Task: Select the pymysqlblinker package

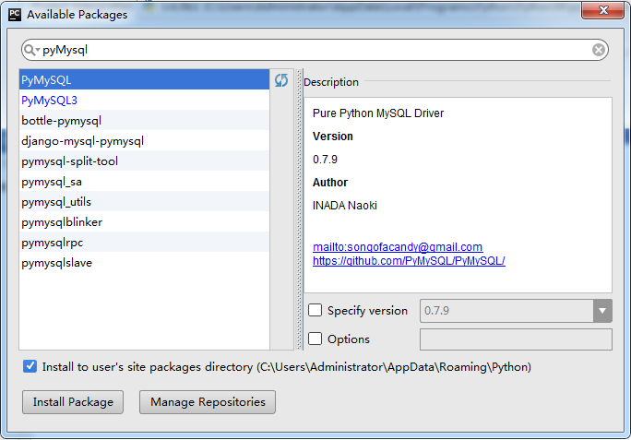Action: click(144, 222)
